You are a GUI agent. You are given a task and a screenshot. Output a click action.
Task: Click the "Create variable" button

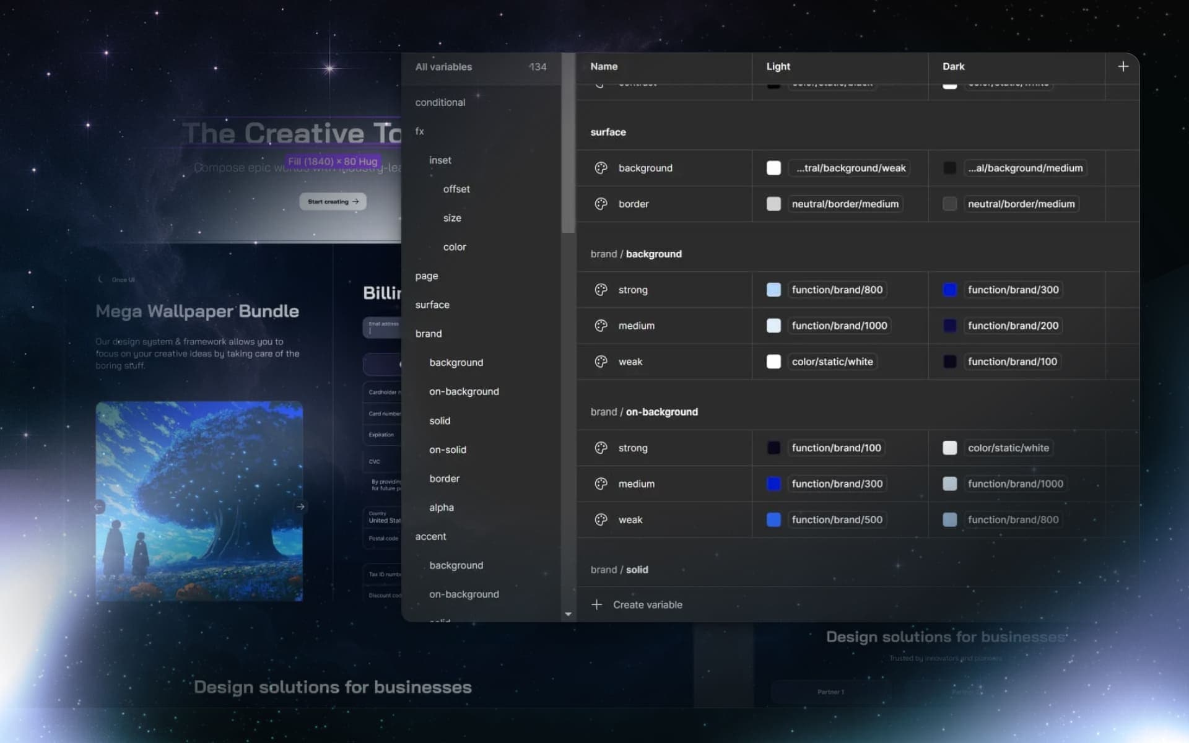pyautogui.click(x=647, y=604)
